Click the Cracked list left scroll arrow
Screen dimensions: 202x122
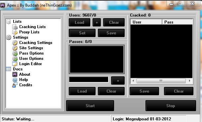tap(133, 81)
